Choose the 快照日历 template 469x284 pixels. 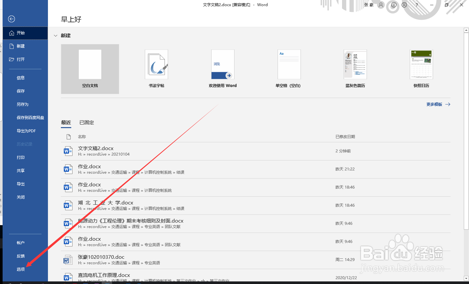coord(421,69)
